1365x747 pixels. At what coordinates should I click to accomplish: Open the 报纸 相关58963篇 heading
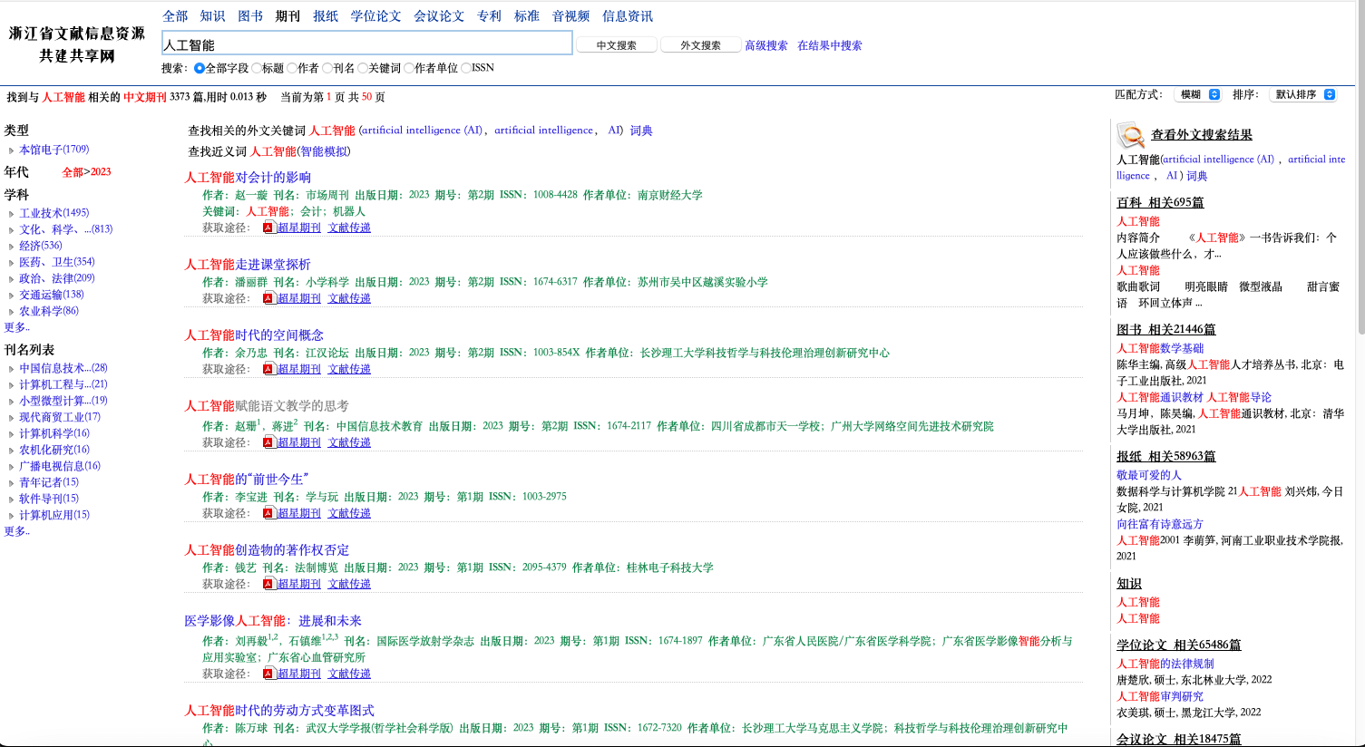(x=1166, y=457)
